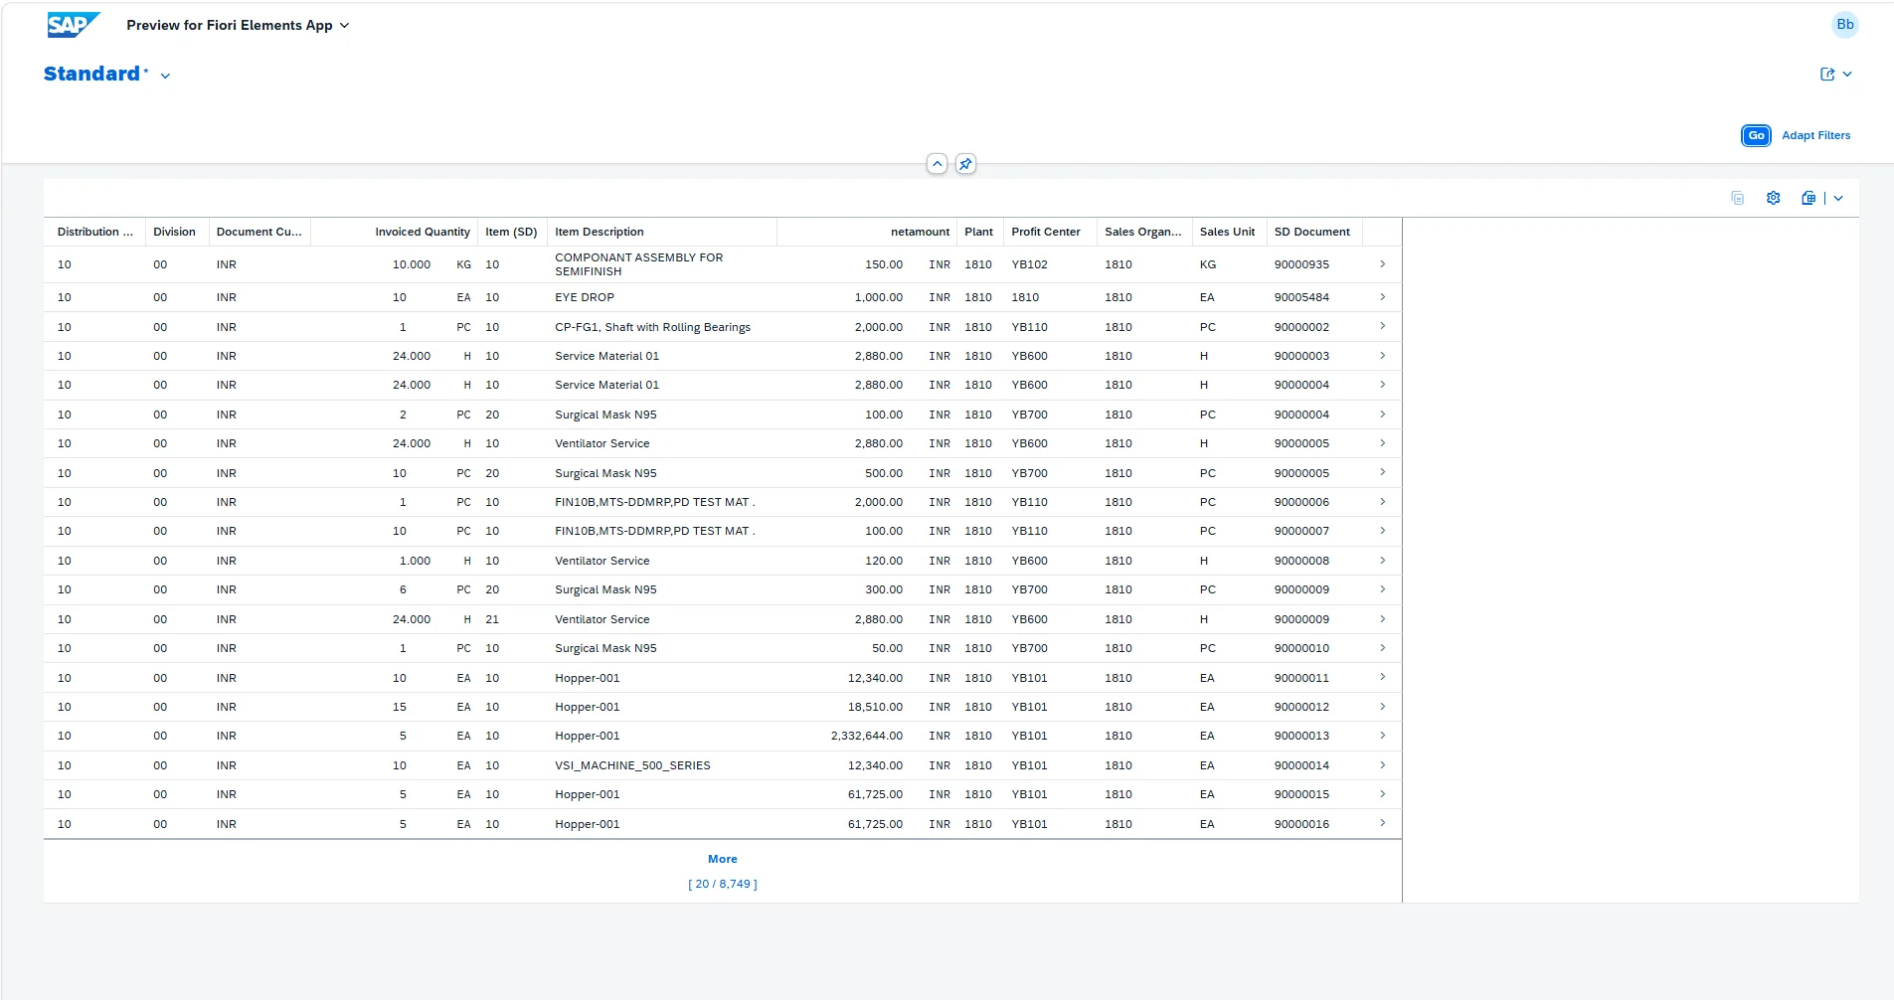Collapse the filter header
The width and height of the screenshot is (1894, 1000).
point(937,164)
